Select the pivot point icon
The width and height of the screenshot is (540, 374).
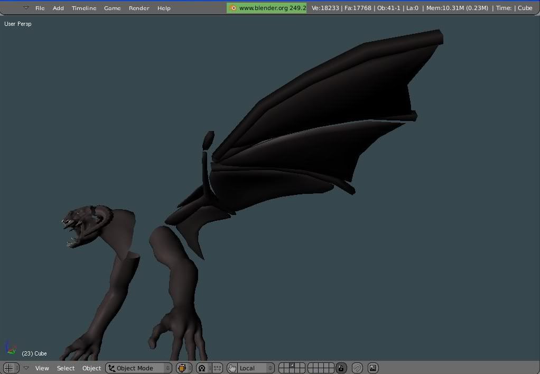[202, 368]
